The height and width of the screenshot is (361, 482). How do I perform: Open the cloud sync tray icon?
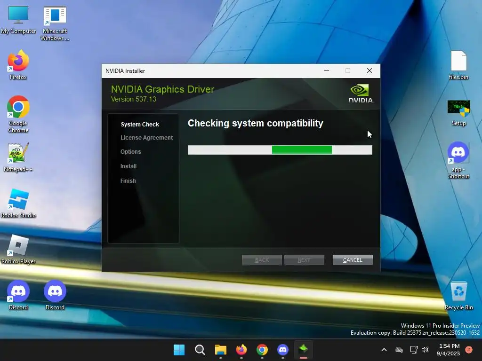tap(399, 350)
